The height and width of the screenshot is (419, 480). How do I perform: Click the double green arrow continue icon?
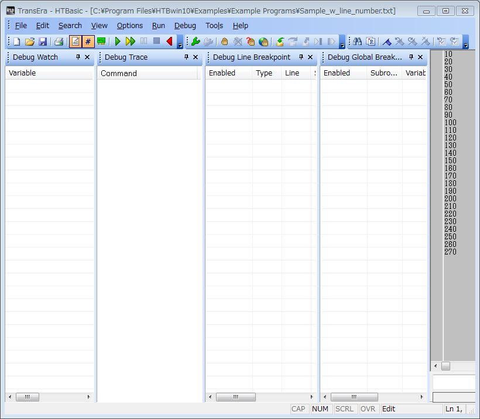[131, 42]
